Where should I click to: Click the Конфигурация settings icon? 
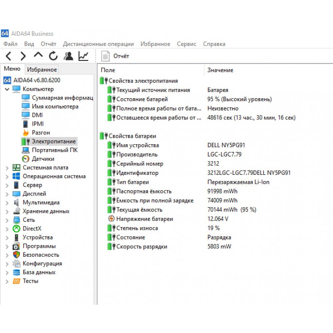point(16,263)
